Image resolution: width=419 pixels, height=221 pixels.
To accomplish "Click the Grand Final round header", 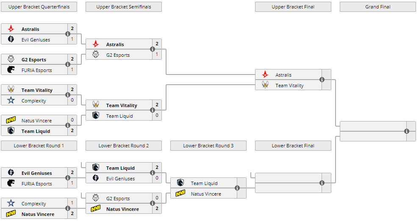I will pos(377,7).
